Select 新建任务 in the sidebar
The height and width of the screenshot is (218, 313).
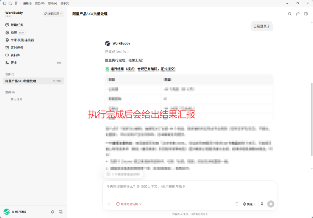point(17,25)
